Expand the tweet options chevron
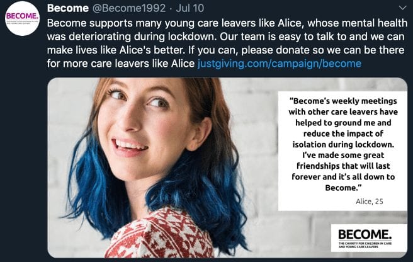This screenshot has width=413, height=262. click(x=402, y=8)
